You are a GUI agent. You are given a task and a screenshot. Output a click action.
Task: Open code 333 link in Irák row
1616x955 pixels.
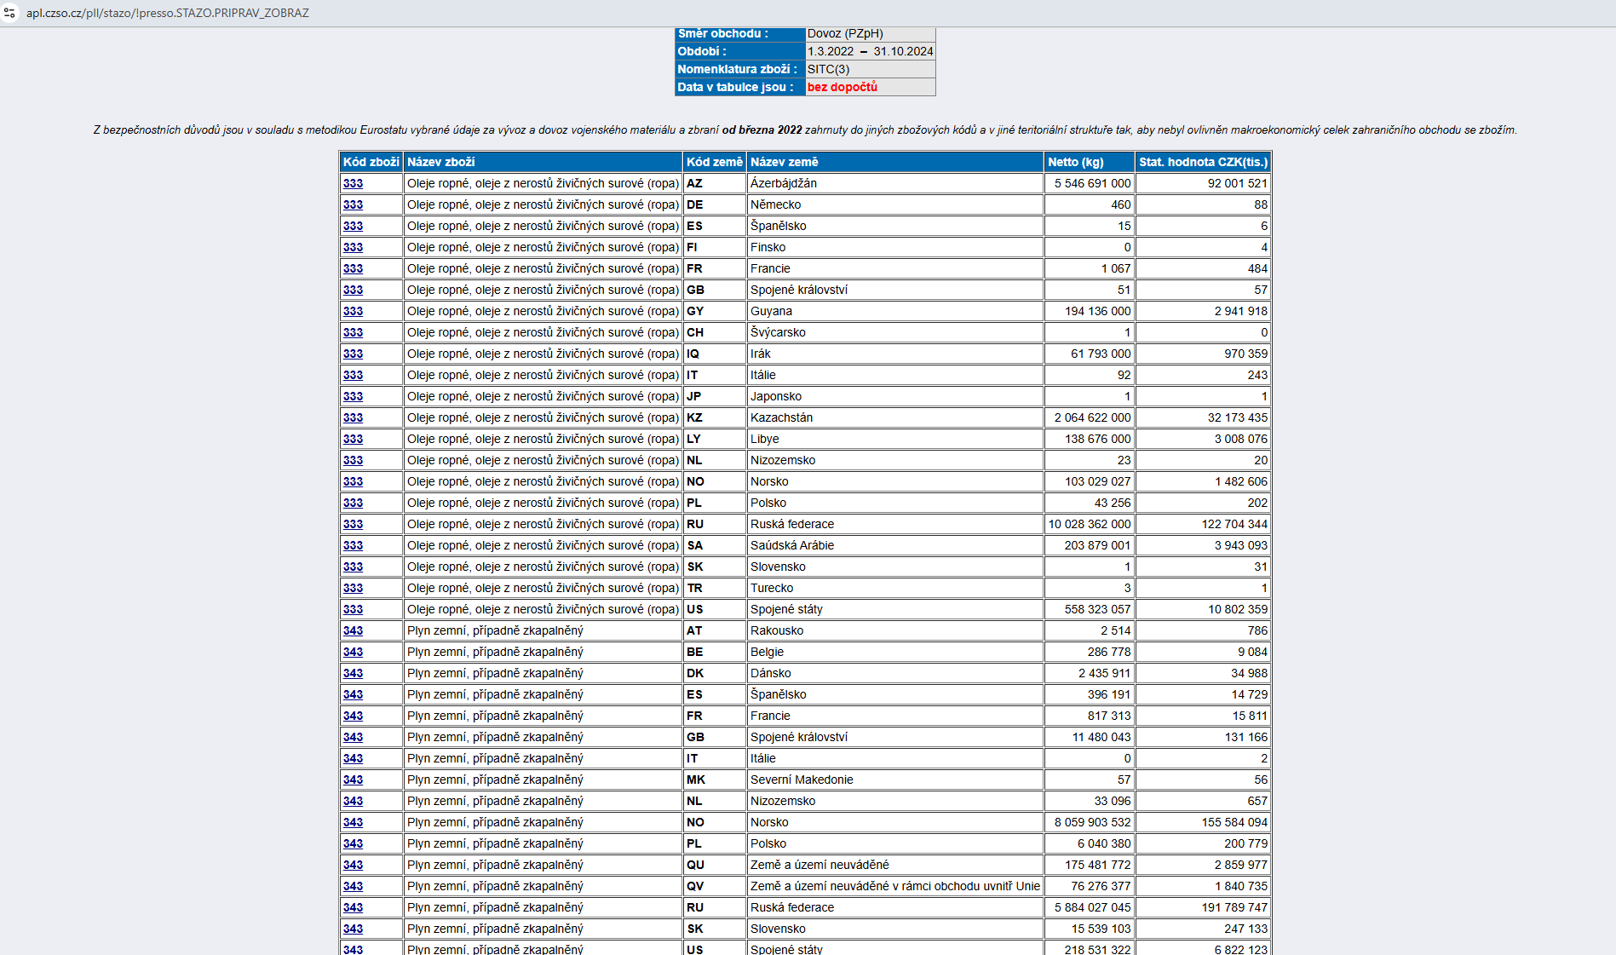click(x=353, y=354)
